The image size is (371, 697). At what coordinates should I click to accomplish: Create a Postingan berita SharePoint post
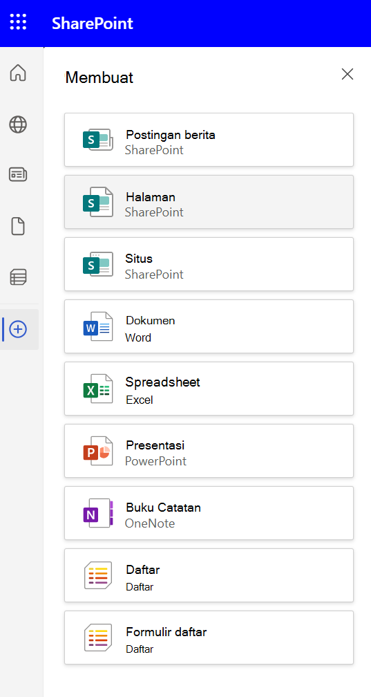[x=209, y=140]
